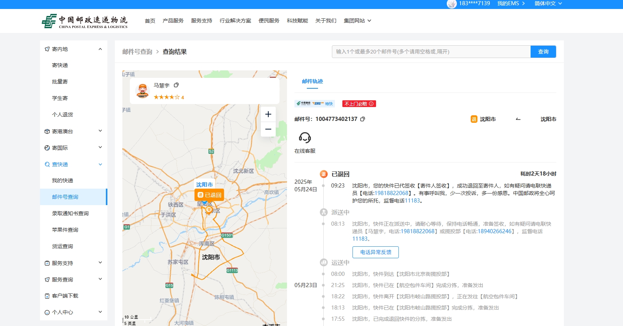Open 我的快递 in the sidebar
The image size is (623, 326).
(x=62, y=180)
